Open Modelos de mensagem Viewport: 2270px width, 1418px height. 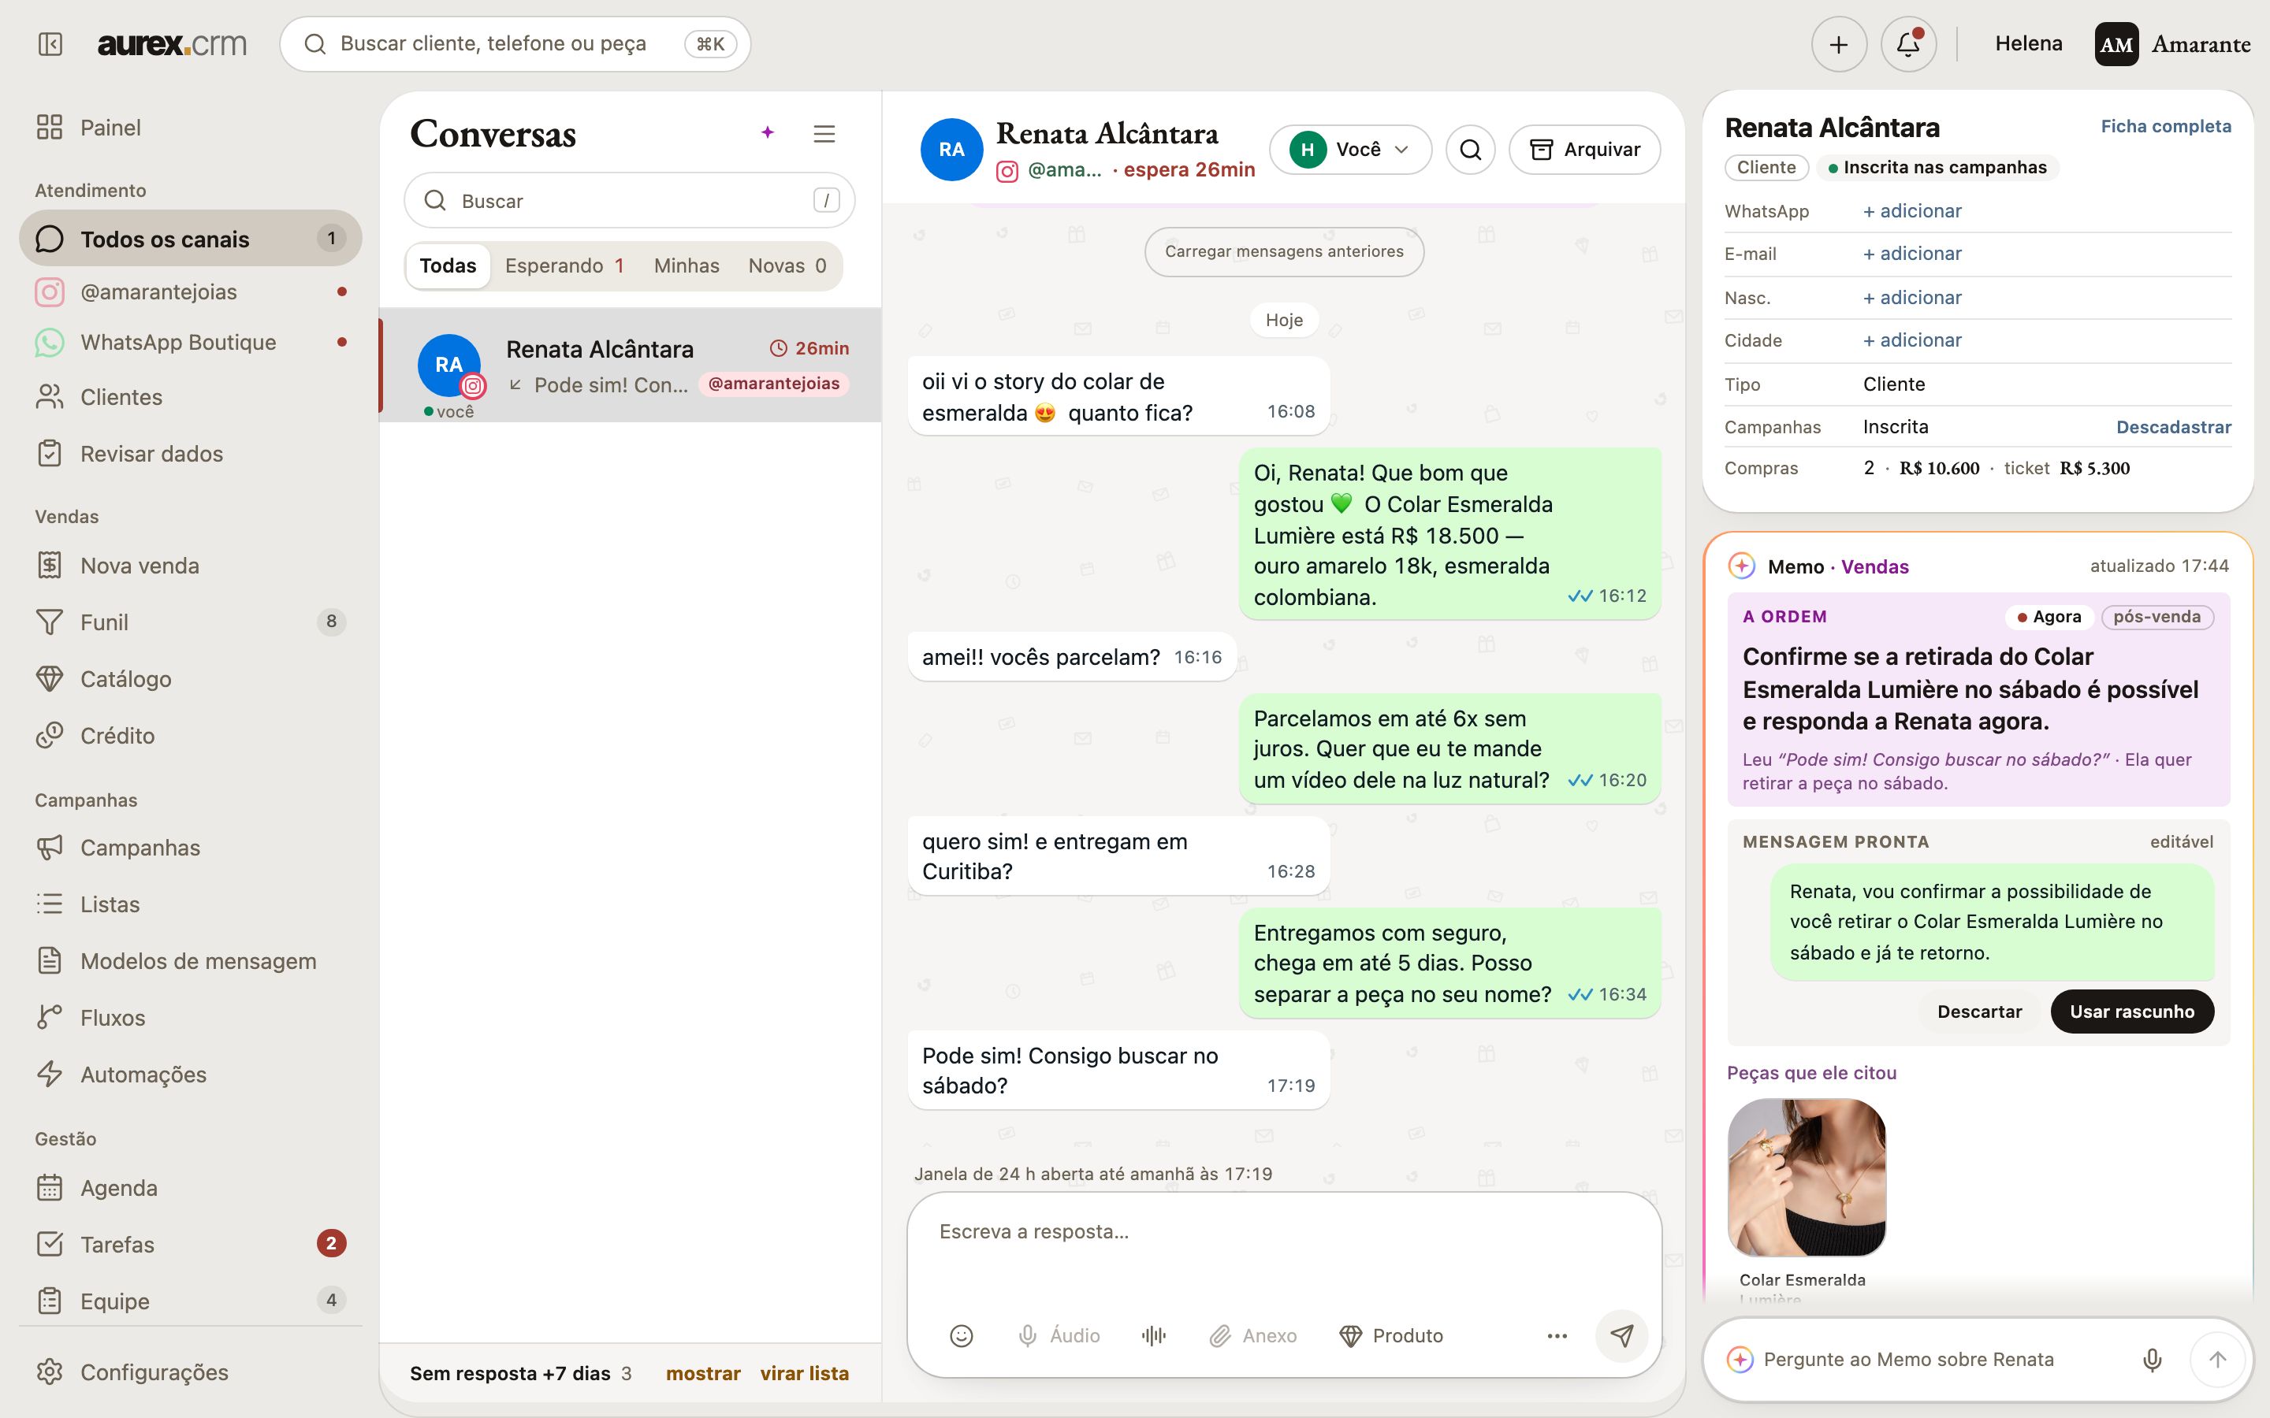191,961
